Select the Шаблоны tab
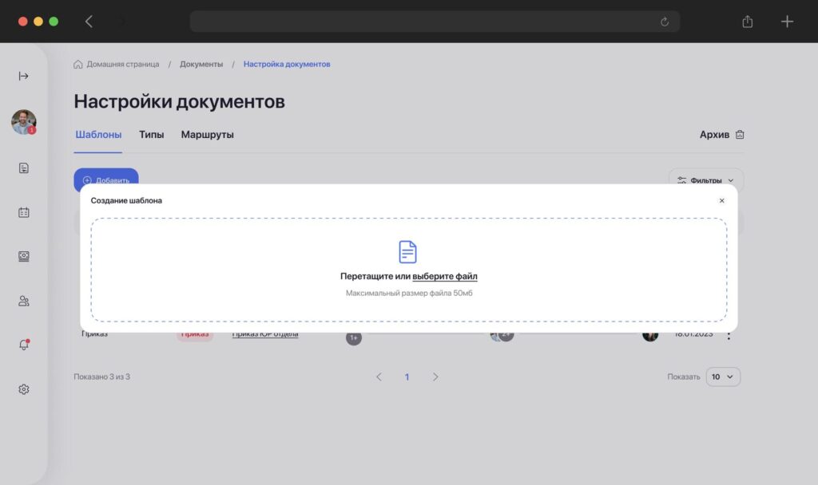 pyautogui.click(x=97, y=134)
